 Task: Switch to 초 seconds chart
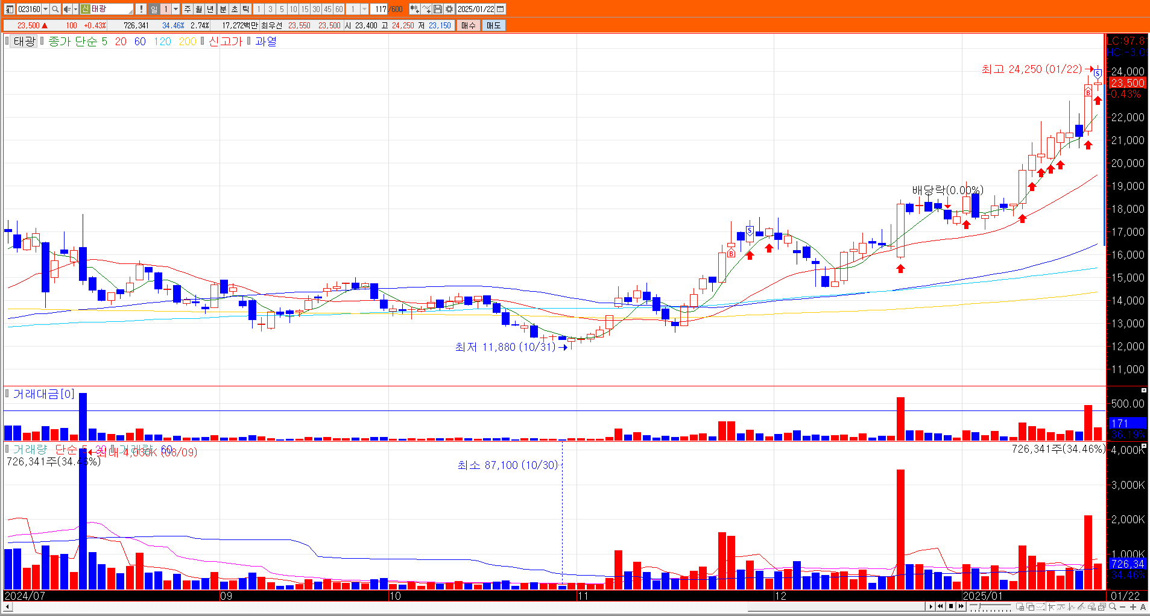click(234, 9)
